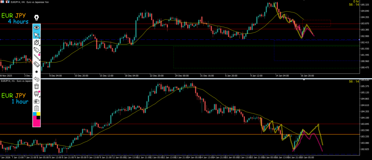
Task: Click the pen nib icon above the toolbar
Action: (37, 18)
